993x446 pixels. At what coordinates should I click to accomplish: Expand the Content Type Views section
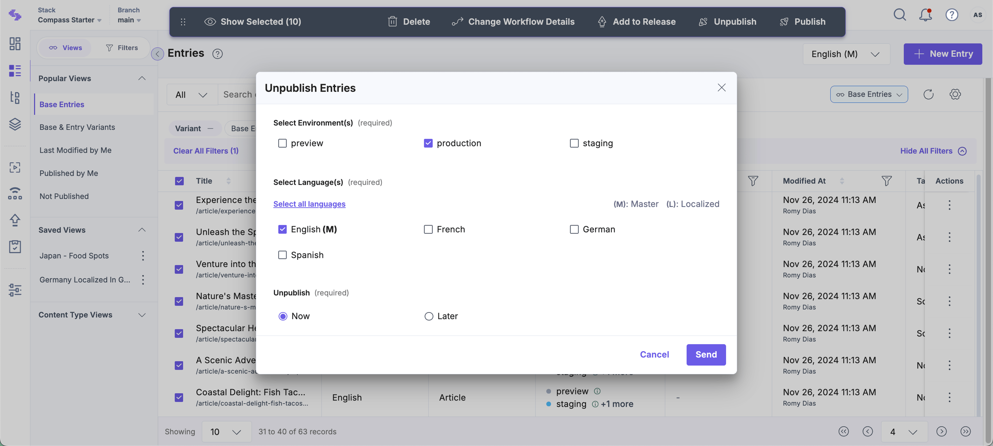142,315
